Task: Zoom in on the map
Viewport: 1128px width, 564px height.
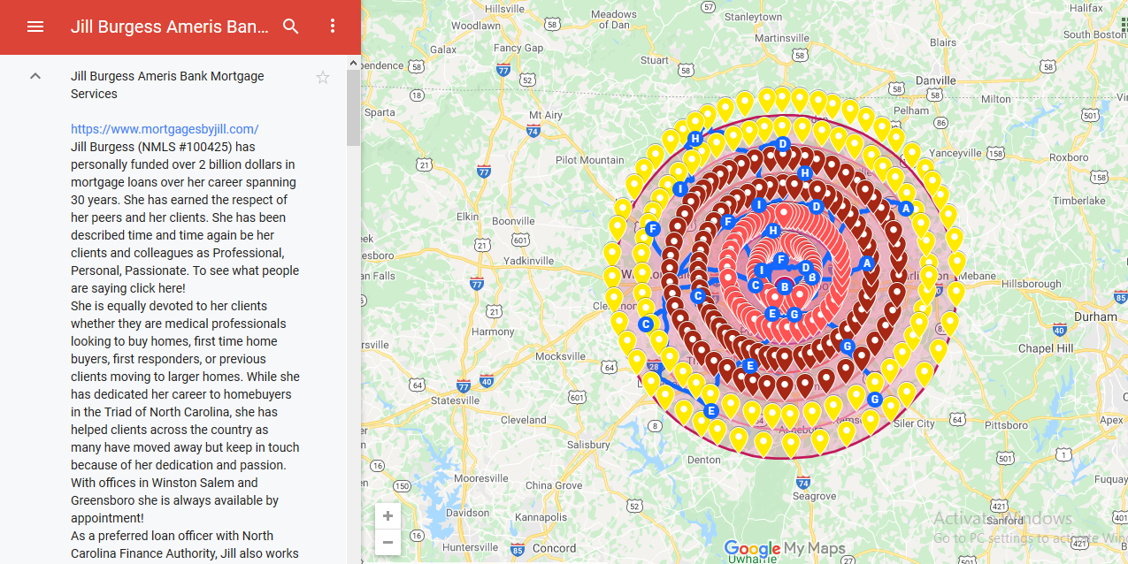Action: [x=387, y=514]
